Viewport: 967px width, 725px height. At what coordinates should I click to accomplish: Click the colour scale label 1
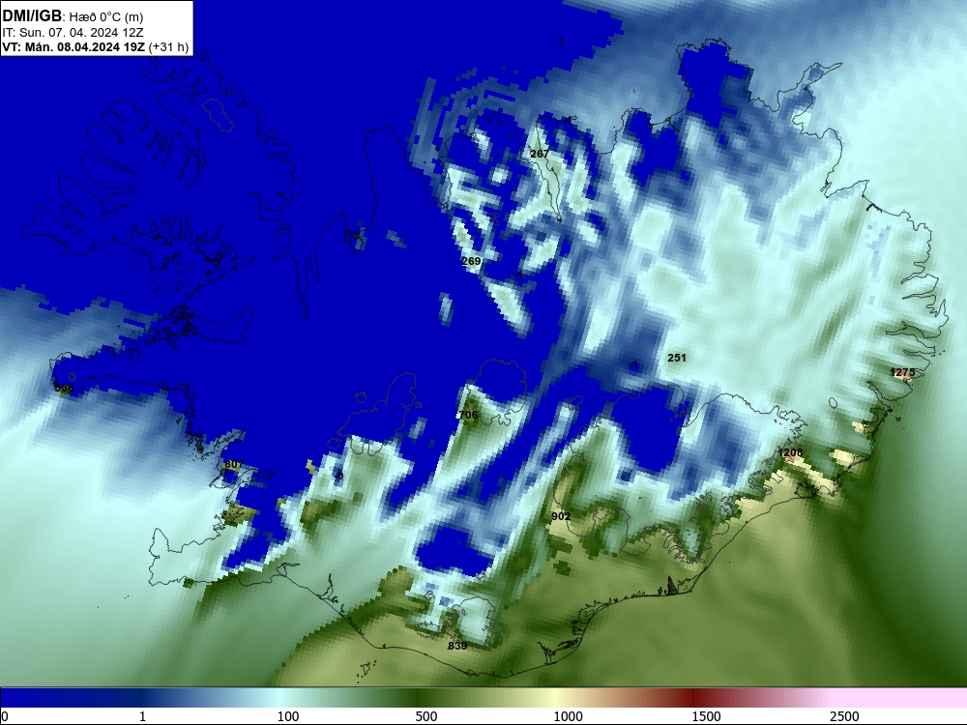(x=142, y=716)
